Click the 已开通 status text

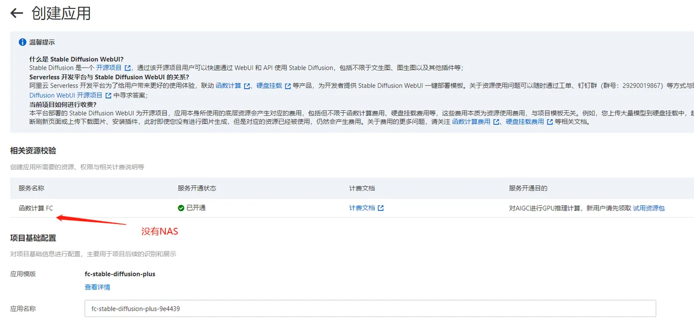point(196,208)
